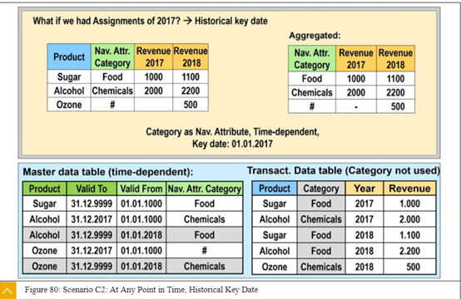Select the "#" category in the Master data Ozone row
The height and width of the screenshot is (299, 461).
[205, 251]
